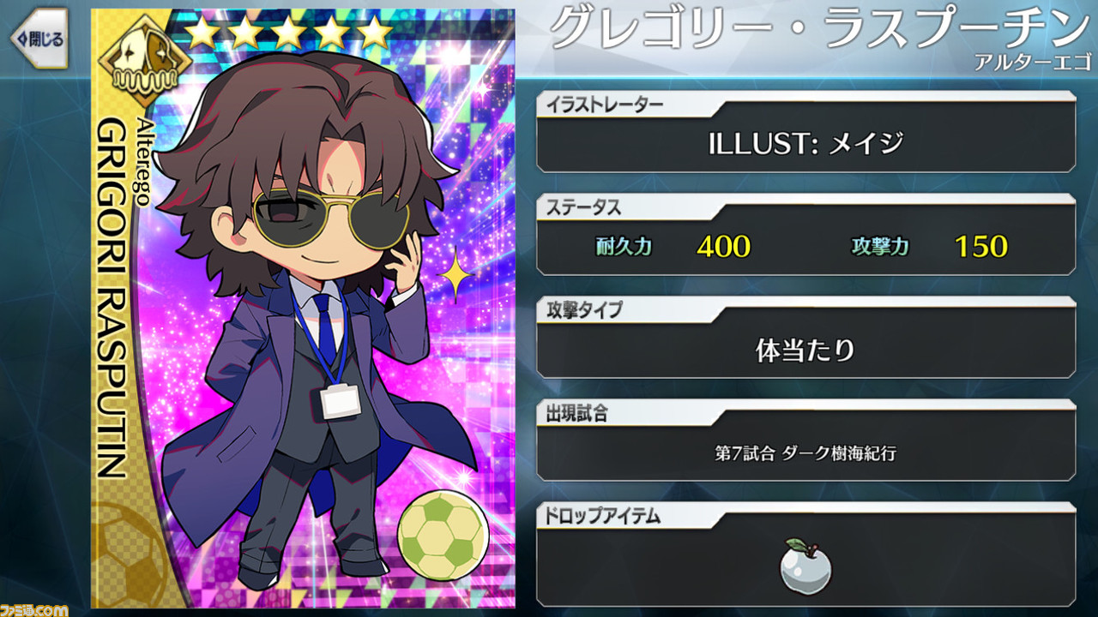
Task: Click the 耐久力 value 400
Action: click(x=723, y=247)
